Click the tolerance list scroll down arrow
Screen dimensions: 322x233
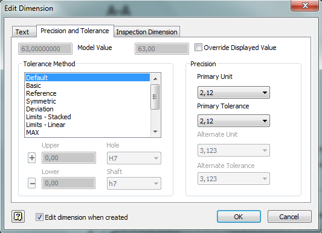tap(155, 132)
